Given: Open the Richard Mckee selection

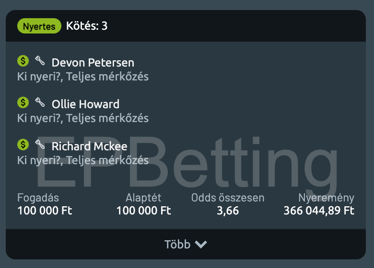Looking at the screenshot, I should [x=89, y=146].
